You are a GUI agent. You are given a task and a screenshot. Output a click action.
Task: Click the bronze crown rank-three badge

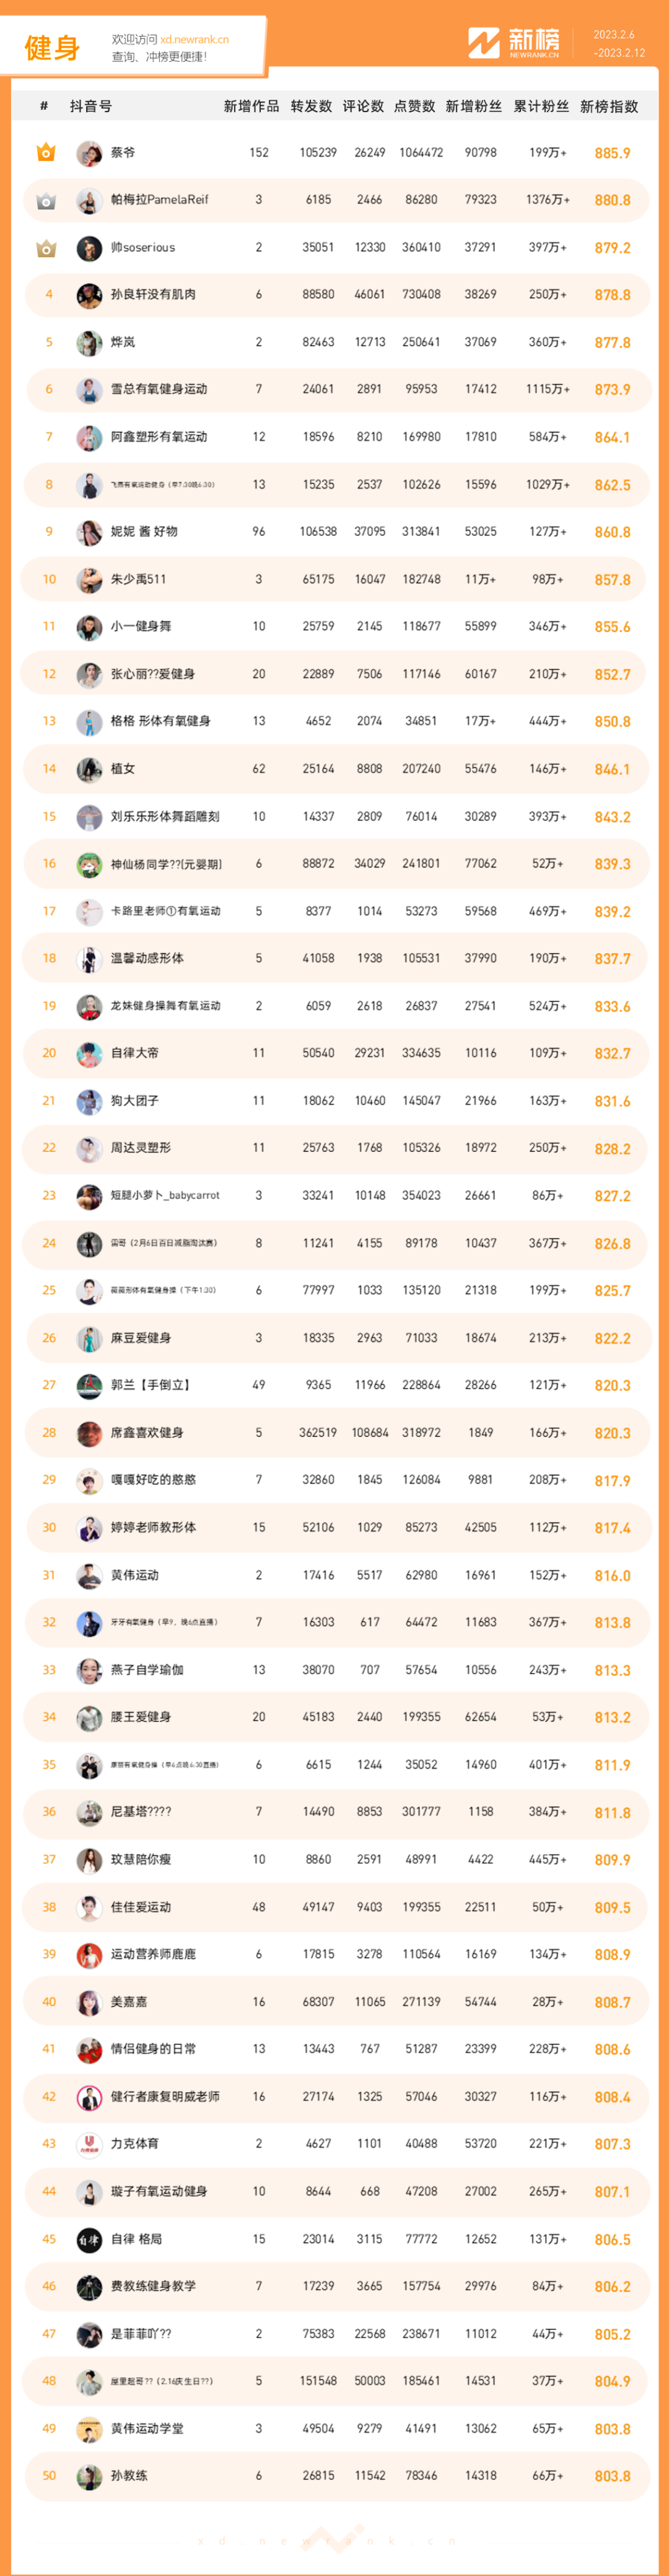(46, 248)
